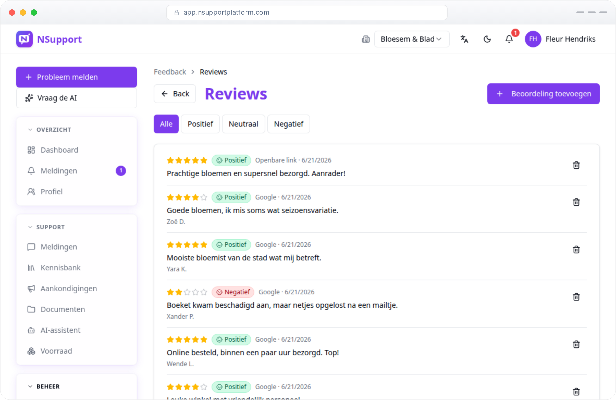Click the Back button
616x400 pixels.
(175, 94)
